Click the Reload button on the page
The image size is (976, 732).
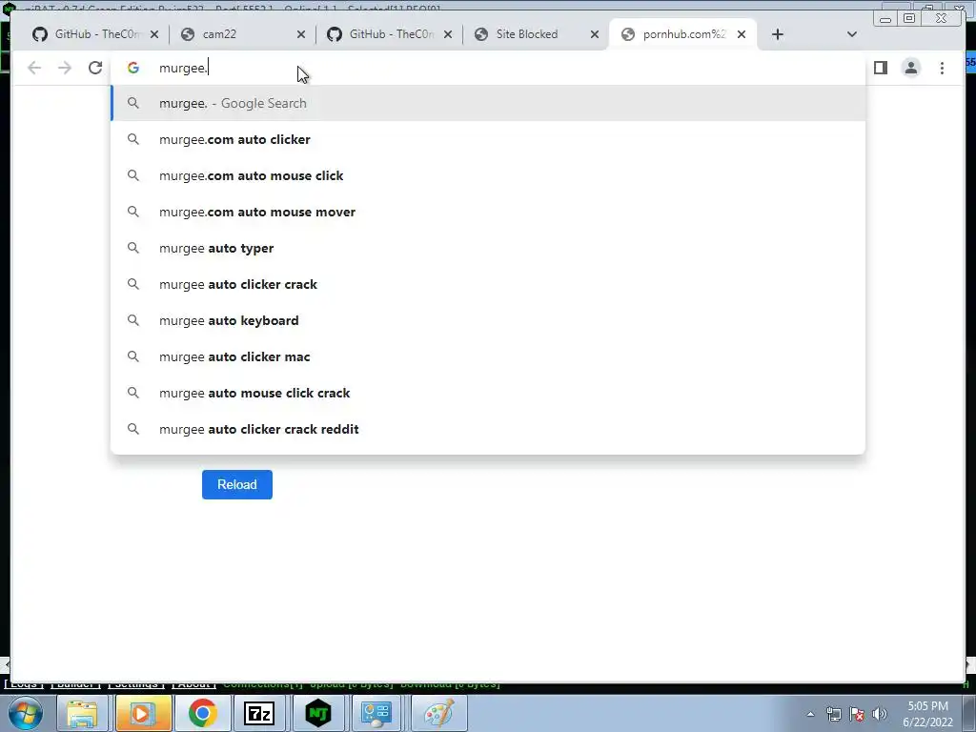(236, 484)
